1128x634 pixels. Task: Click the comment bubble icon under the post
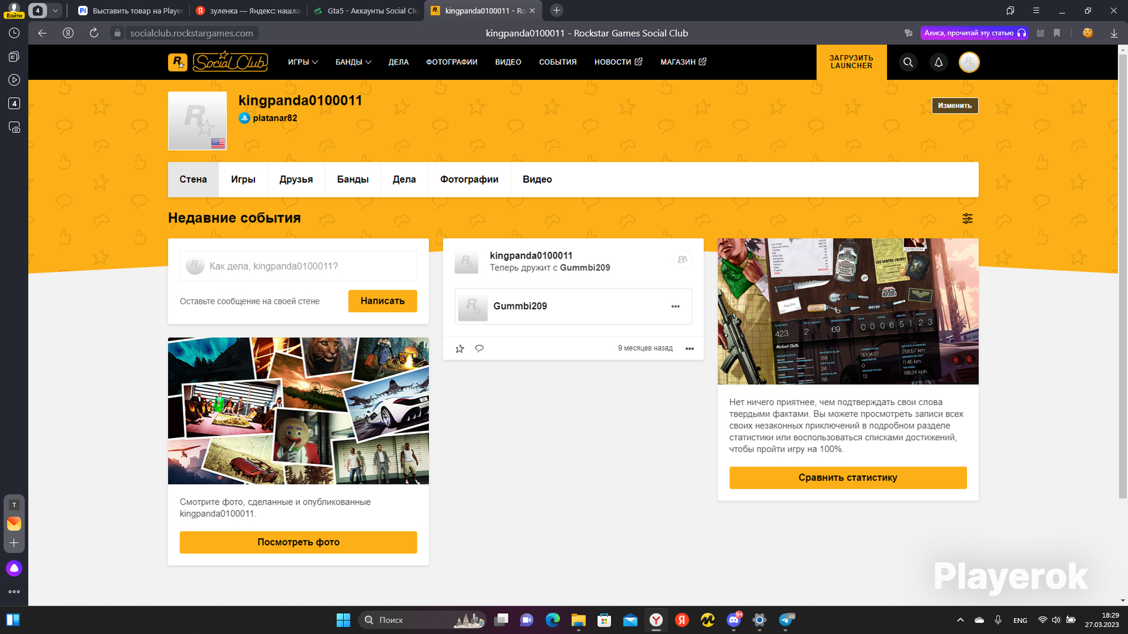pyautogui.click(x=480, y=348)
